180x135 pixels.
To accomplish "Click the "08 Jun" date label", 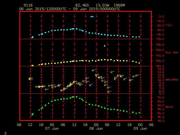I will (96, 129).
